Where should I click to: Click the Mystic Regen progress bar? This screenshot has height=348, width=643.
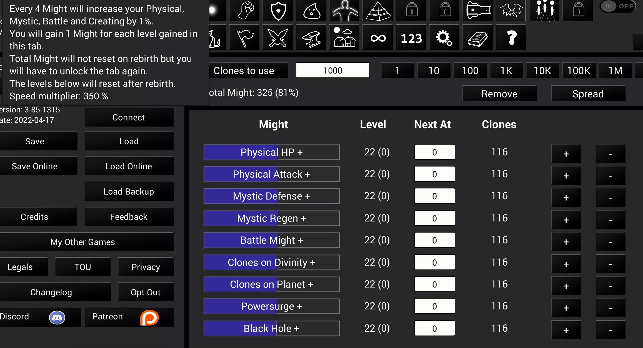click(271, 218)
